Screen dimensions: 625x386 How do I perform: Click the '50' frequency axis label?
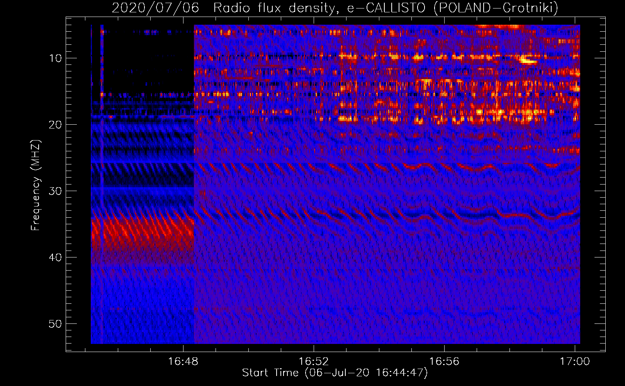pyautogui.click(x=56, y=324)
